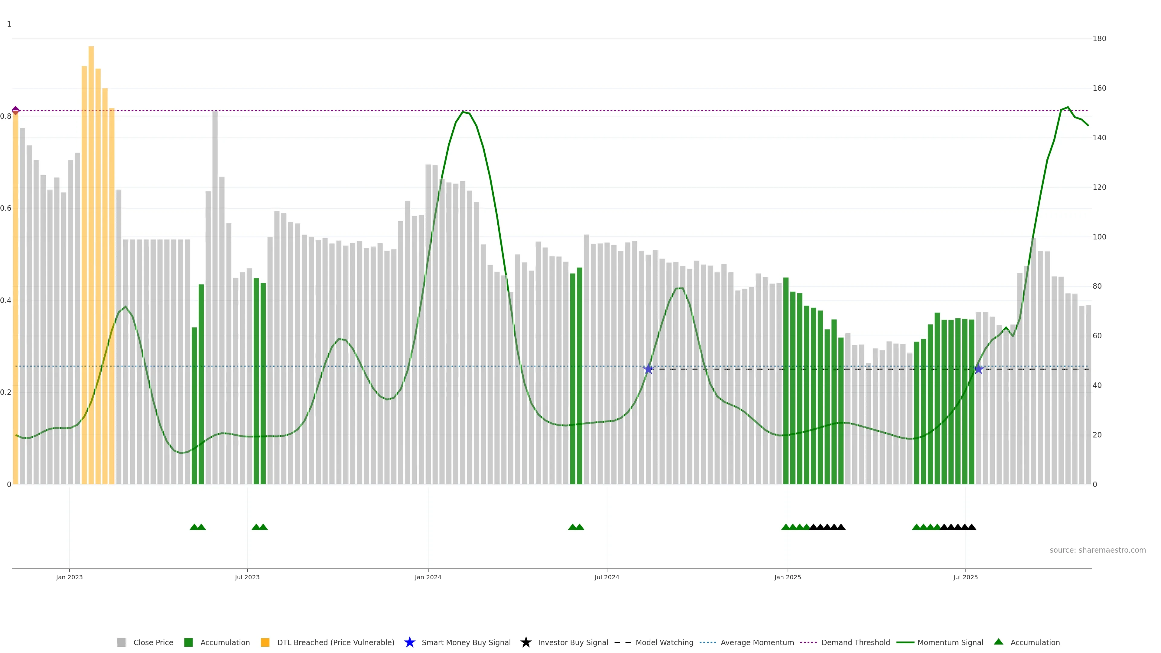Click the green Accumulation square swatch in legend

pyautogui.click(x=188, y=643)
